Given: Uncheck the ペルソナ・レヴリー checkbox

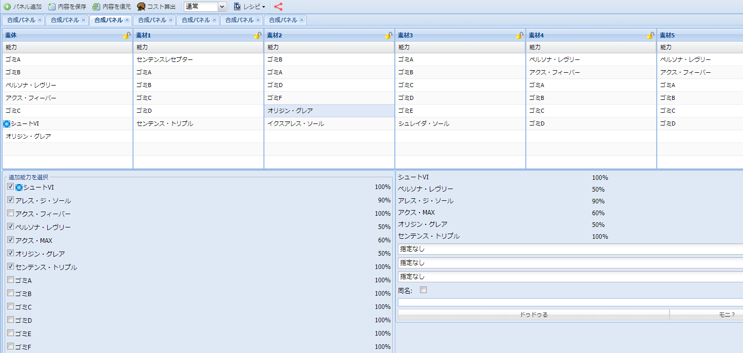Looking at the screenshot, I should coord(10,227).
